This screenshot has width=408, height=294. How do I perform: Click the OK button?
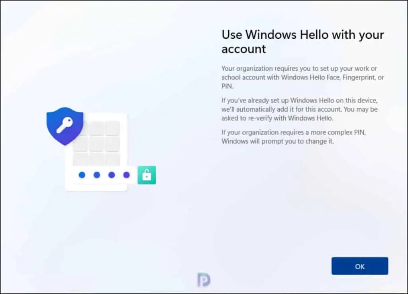(360, 266)
